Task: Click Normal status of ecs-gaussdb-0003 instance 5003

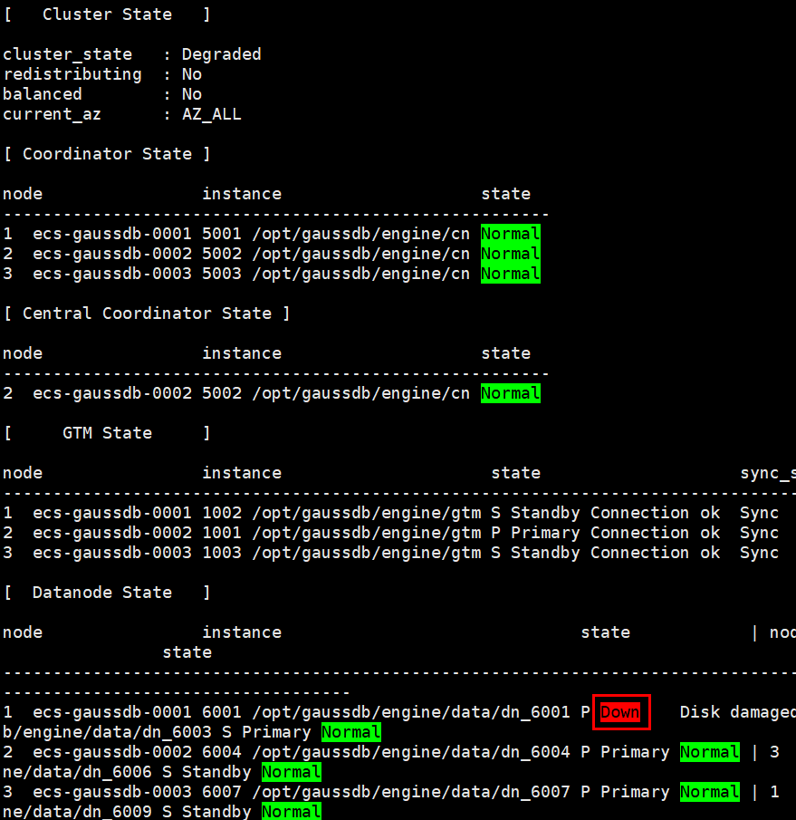Action: 511,274
